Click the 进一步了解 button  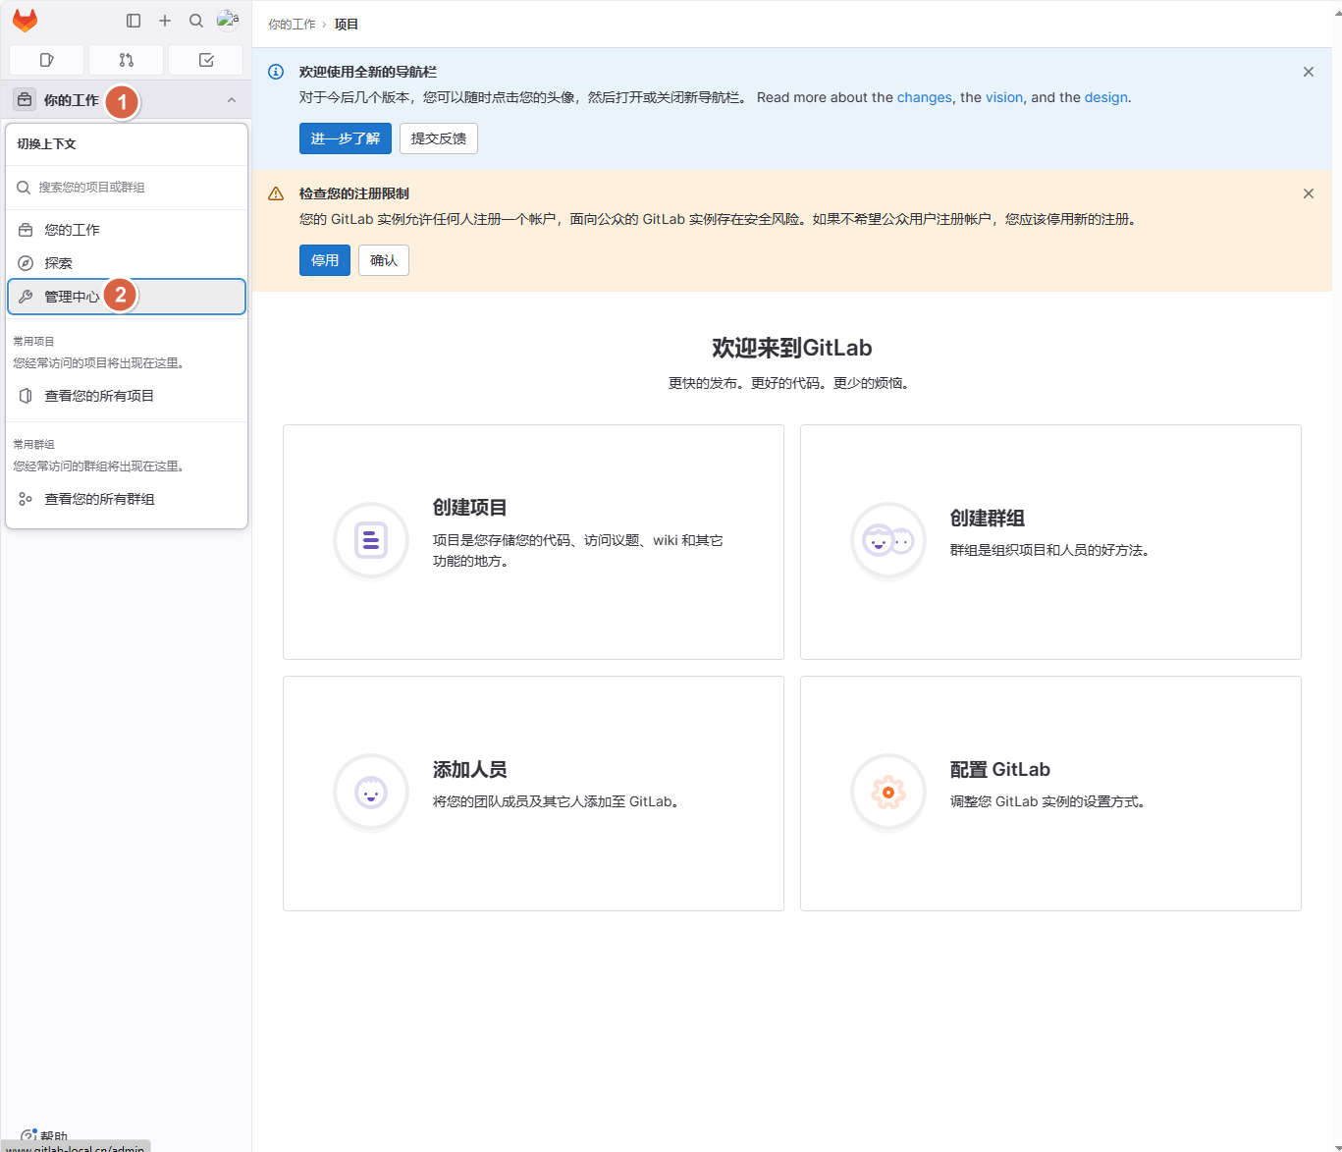pyautogui.click(x=346, y=138)
